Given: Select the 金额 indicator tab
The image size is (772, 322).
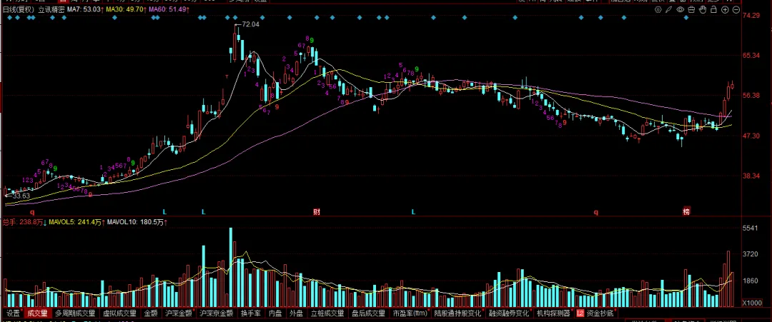Looking at the screenshot, I should [151, 313].
